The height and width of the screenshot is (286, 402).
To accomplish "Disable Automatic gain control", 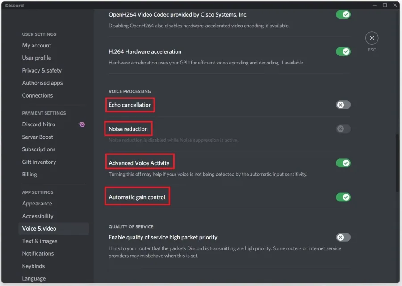I will pos(343,197).
